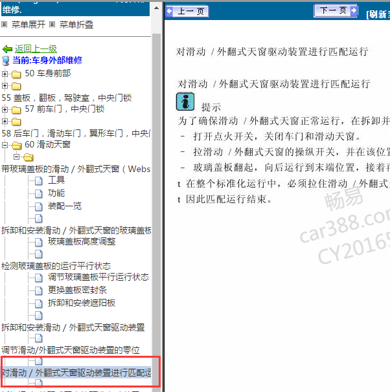Open the 装配一览 page

pyautogui.click(x=65, y=206)
